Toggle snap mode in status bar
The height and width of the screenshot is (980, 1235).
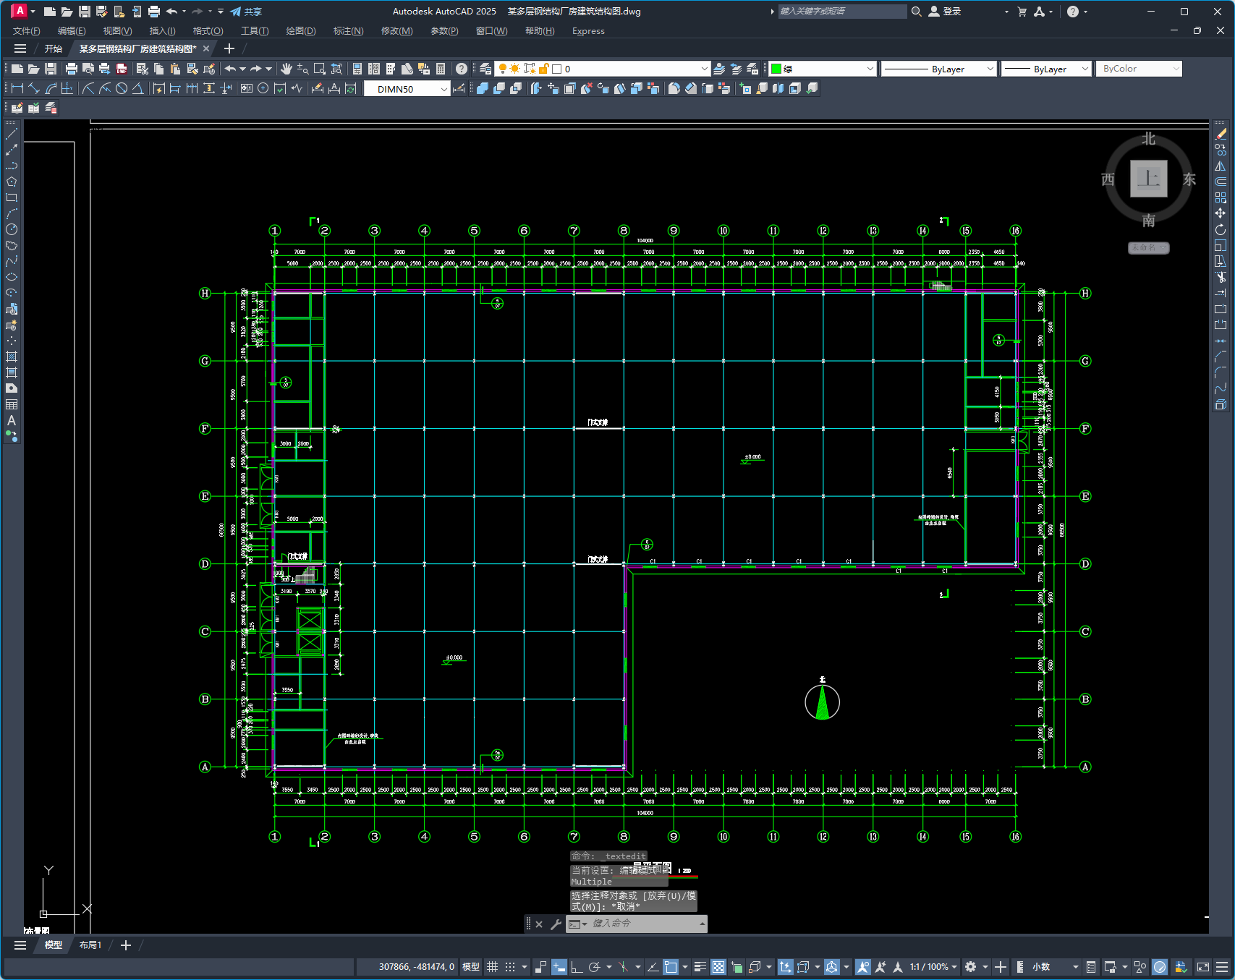coord(510,967)
